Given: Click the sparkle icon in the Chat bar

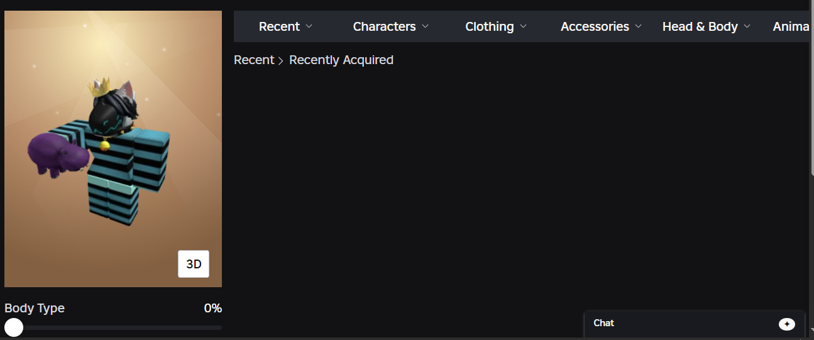Looking at the screenshot, I should coord(786,324).
